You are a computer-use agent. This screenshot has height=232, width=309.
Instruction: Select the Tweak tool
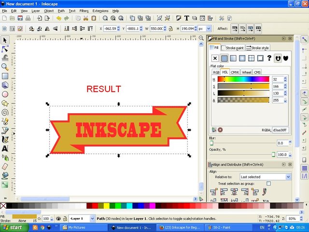[x=5, y=58]
